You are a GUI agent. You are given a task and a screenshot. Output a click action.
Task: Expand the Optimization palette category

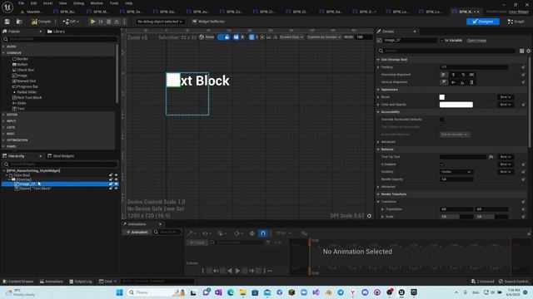pos(3,140)
